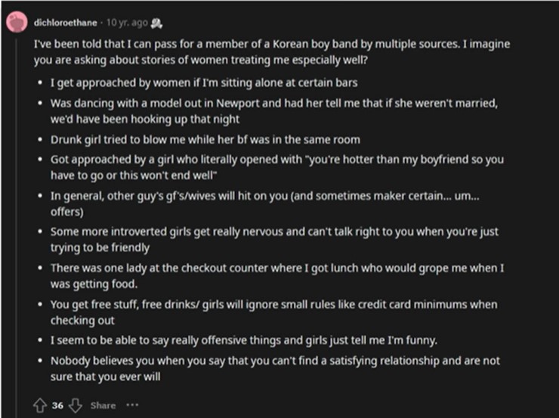
Task: Open the dichloroethane user profile link
Action: coord(66,23)
